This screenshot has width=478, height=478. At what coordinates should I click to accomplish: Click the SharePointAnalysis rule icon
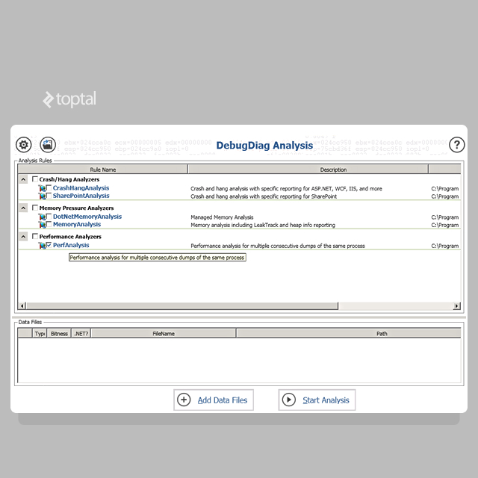pos(42,196)
